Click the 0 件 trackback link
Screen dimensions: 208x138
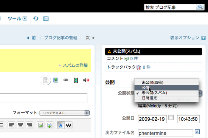tap(146, 67)
